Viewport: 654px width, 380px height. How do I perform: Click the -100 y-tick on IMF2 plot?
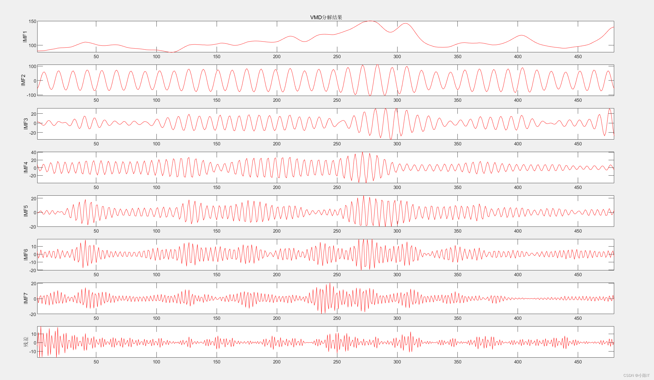[31, 95]
